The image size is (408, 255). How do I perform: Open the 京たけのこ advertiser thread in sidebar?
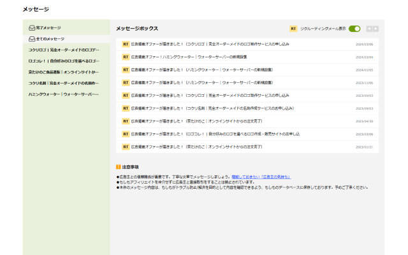64,72
